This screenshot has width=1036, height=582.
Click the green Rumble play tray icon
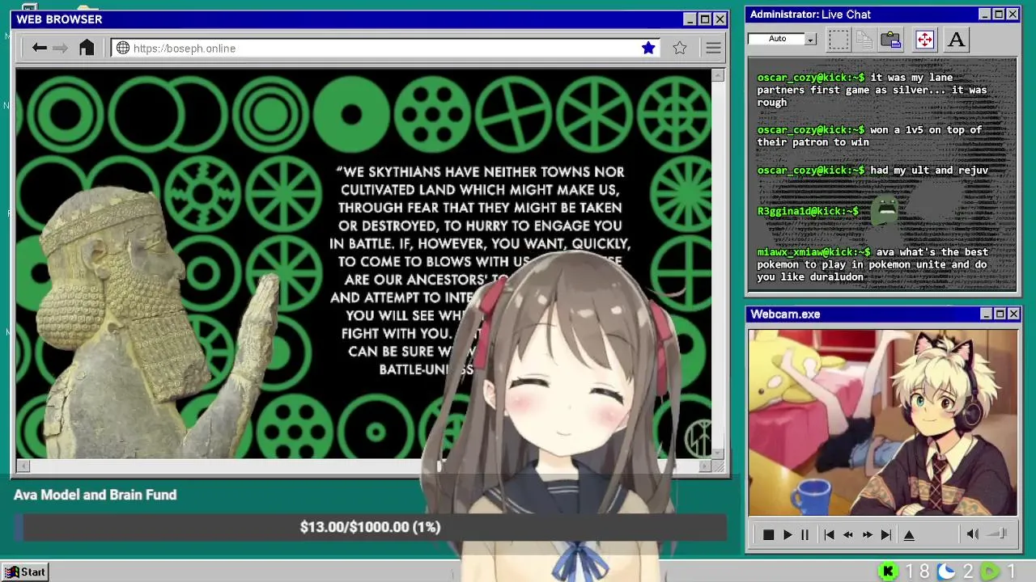(x=989, y=571)
